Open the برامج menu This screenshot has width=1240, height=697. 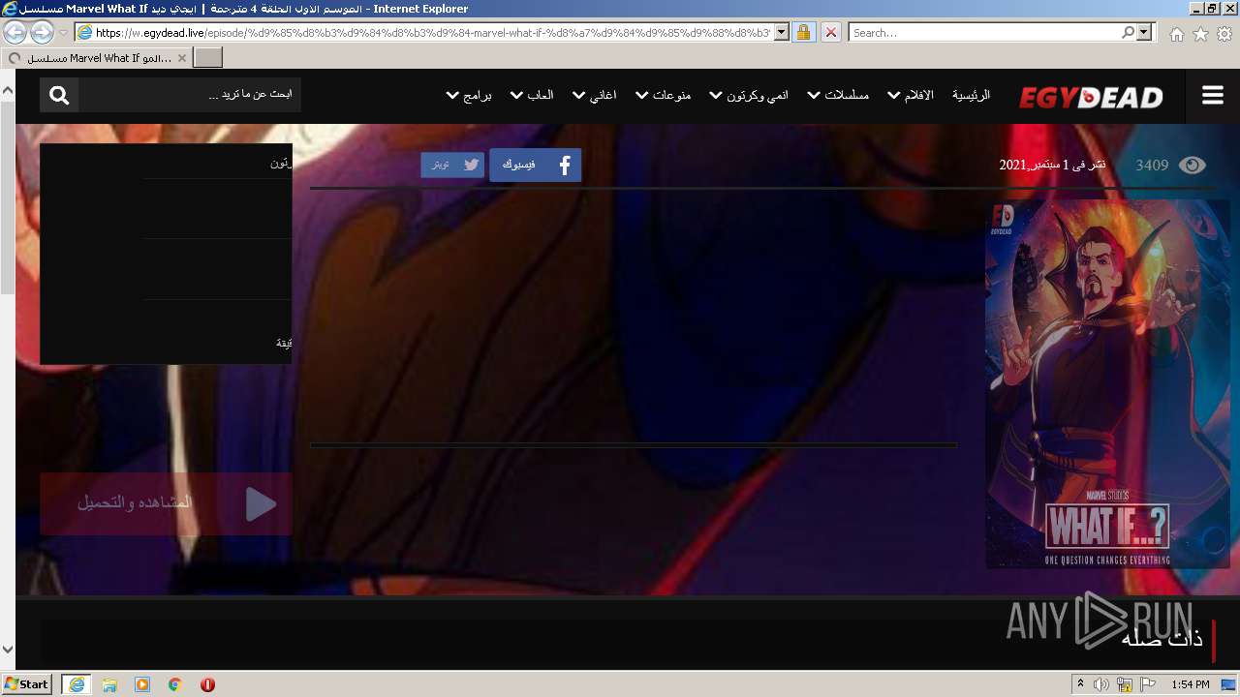478,95
